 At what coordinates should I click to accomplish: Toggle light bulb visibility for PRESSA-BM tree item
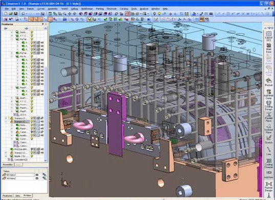32,149
